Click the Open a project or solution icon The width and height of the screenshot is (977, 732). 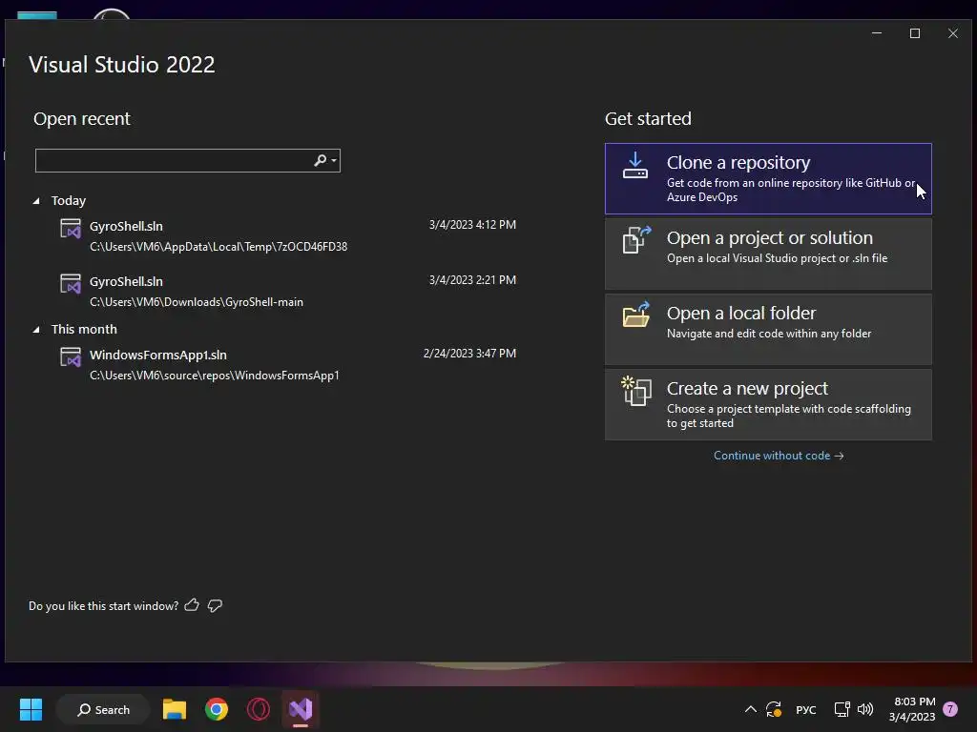click(636, 239)
